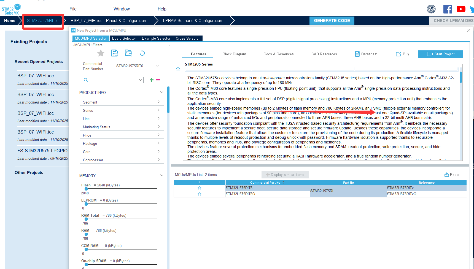
Task: Click the STM32CubeMX logo icon
Action: click(11, 9)
